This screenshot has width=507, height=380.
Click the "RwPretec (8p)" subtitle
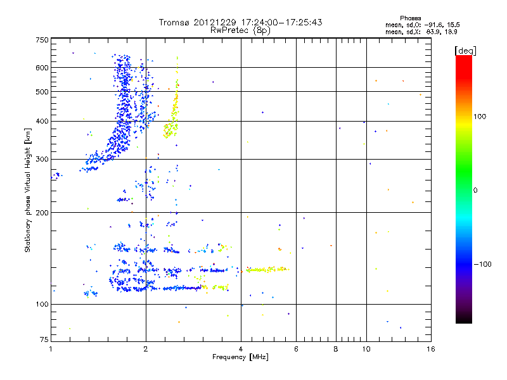click(240, 30)
